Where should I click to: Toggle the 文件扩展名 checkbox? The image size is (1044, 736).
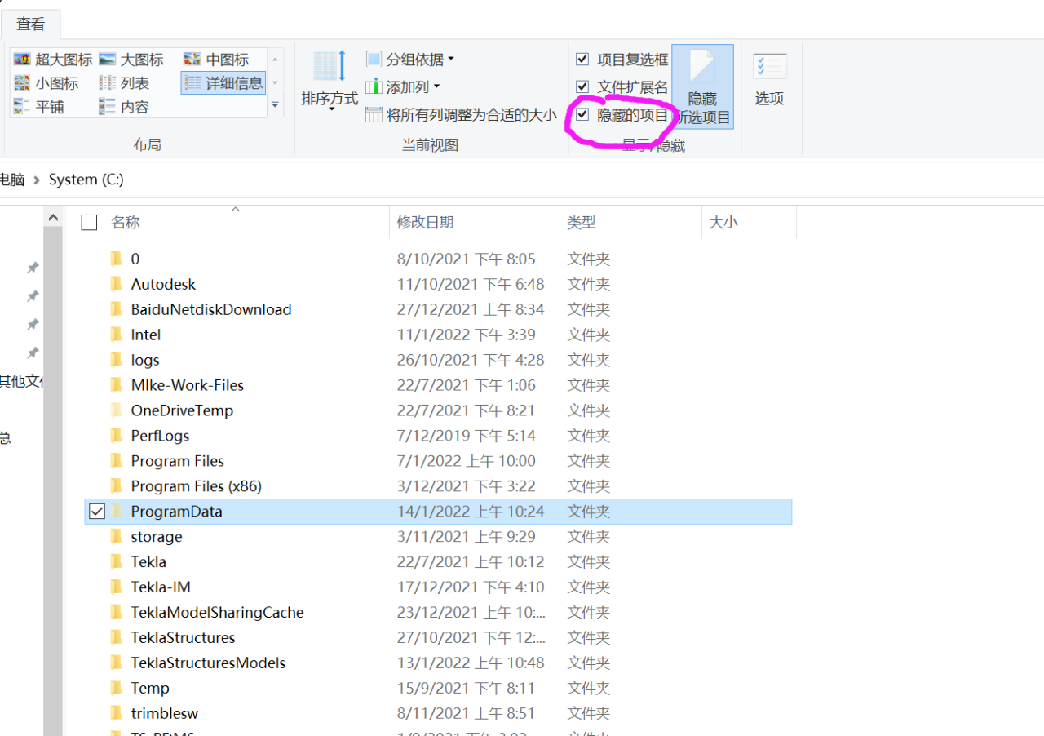click(x=582, y=86)
